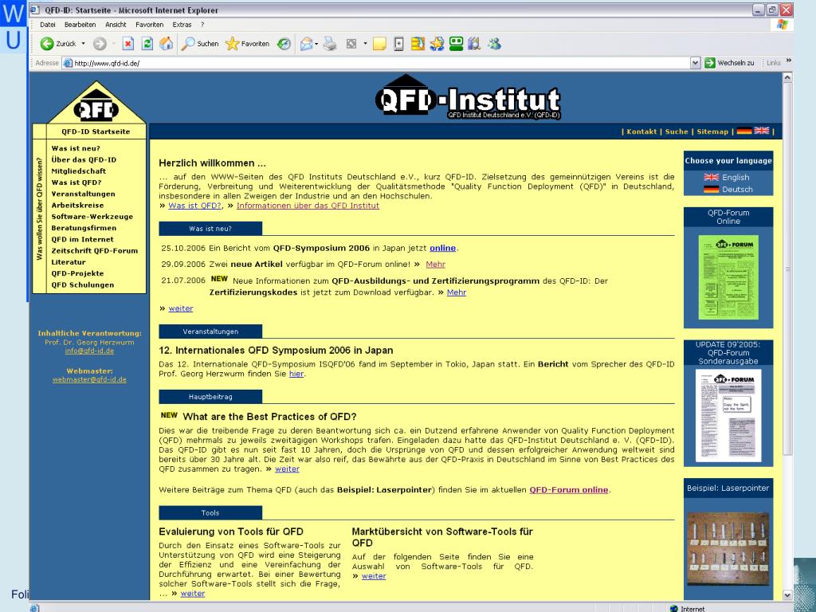Click the star with blue figures toolbar icon
816x612 pixels.
click(437, 44)
